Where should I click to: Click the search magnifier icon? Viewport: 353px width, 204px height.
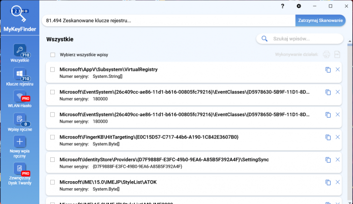tap(265, 39)
